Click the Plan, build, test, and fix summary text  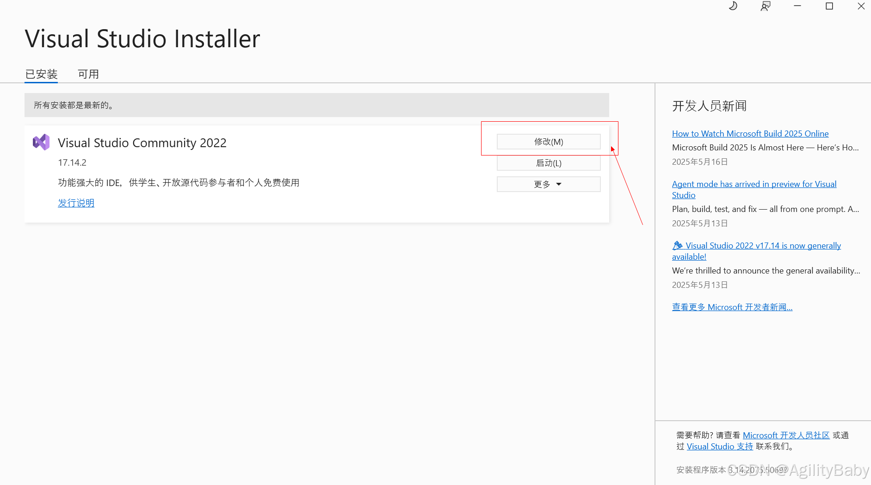click(766, 209)
